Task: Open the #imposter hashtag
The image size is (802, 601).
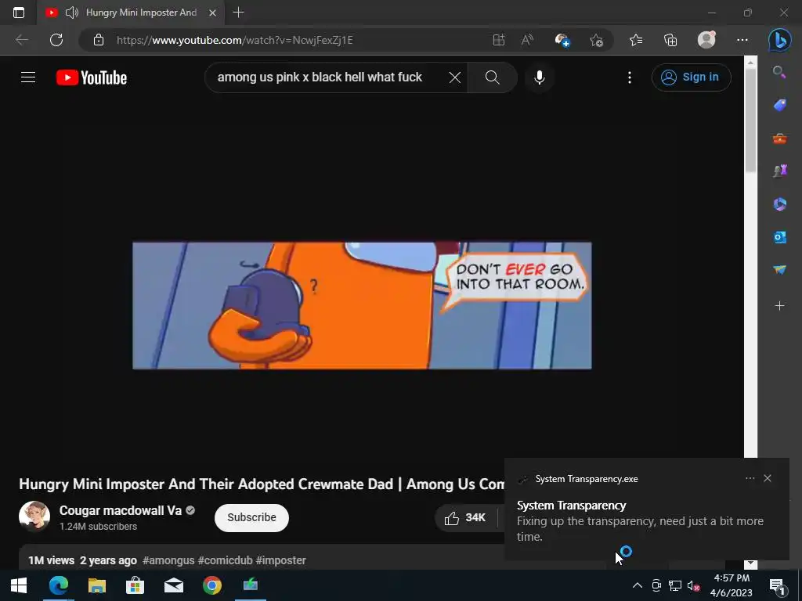Action: click(x=281, y=560)
